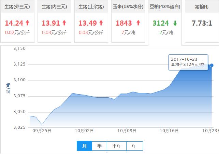
Task: Click the 元/吨 y-axis title
Action: pos(8,88)
